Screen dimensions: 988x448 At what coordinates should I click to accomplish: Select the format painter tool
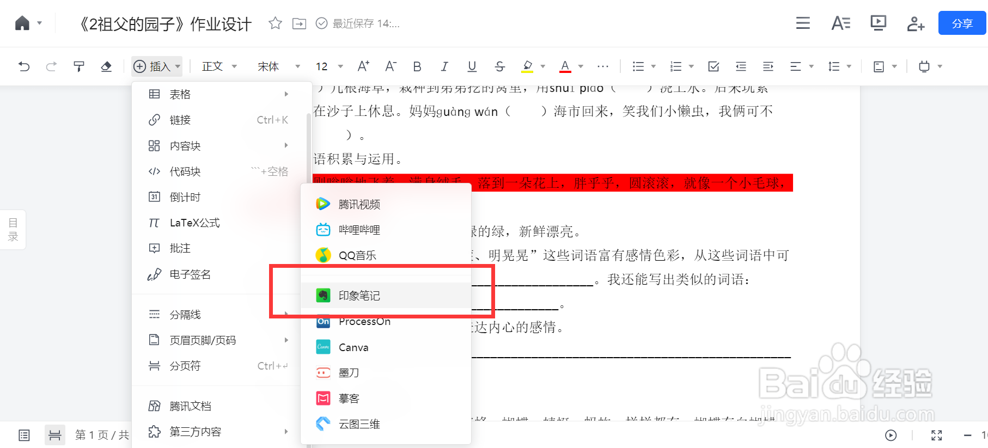click(x=79, y=66)
